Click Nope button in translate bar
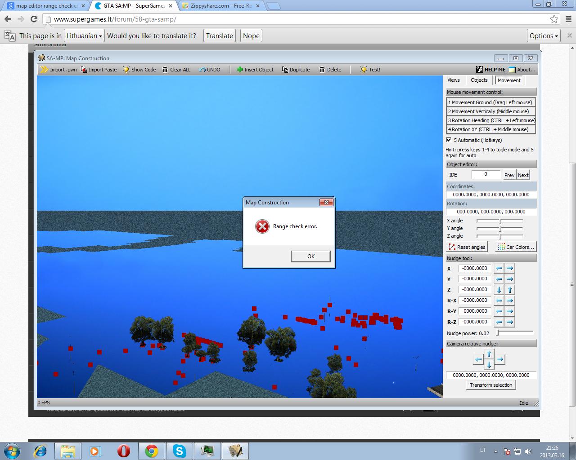 (251, 36)
